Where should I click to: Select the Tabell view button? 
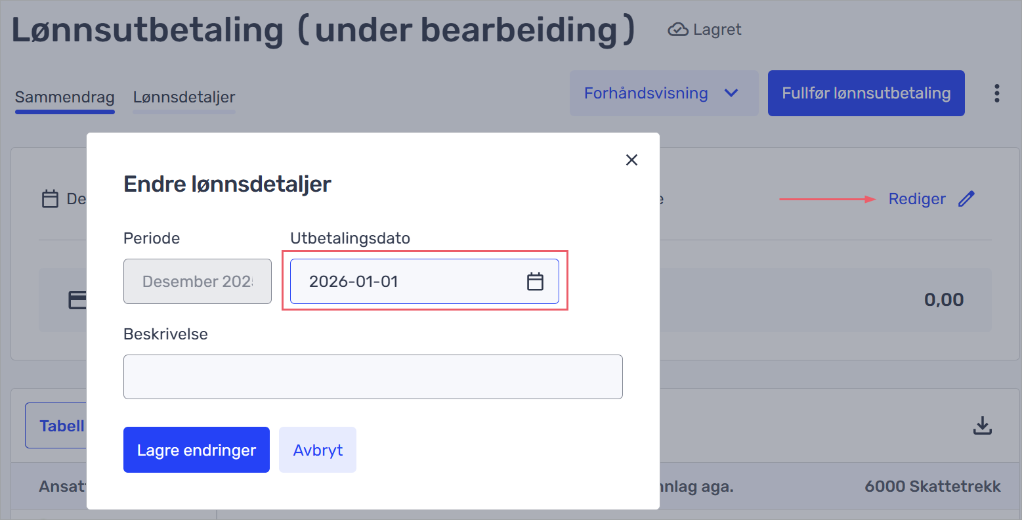point(58,425)
